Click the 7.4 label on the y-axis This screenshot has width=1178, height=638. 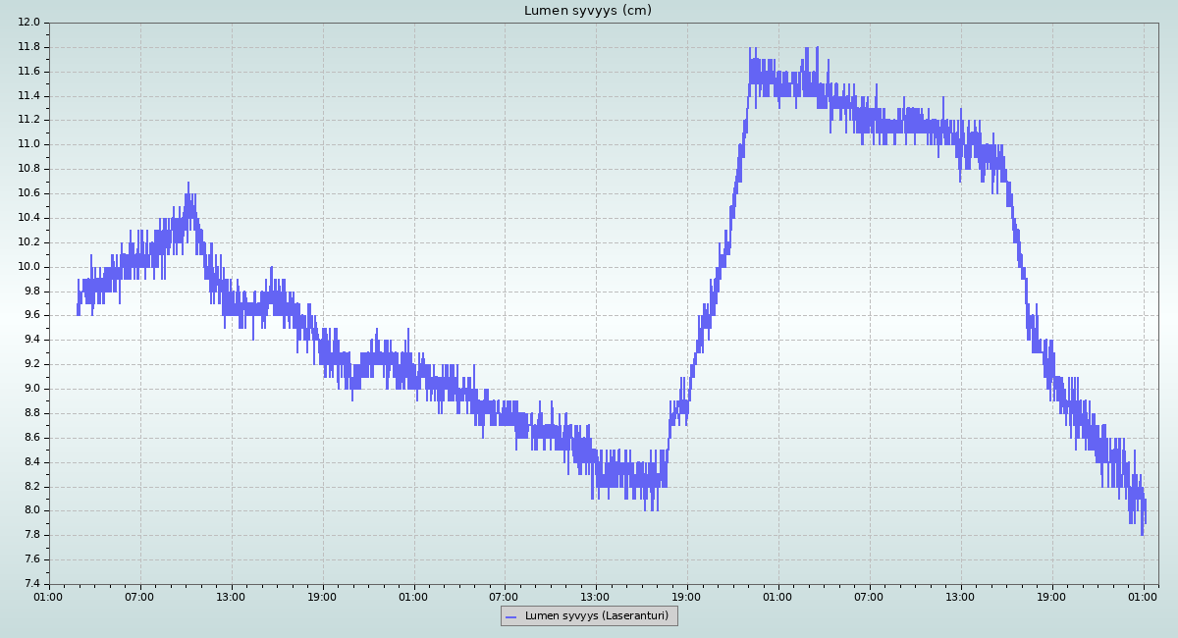tap(29, 584)
